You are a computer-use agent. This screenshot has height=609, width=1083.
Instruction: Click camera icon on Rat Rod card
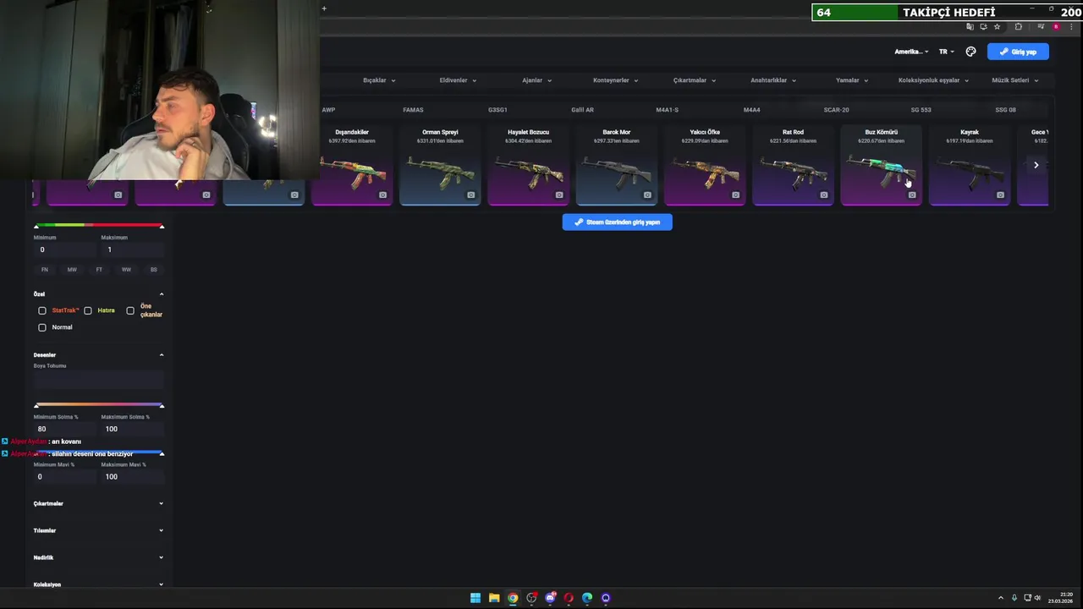point(824,195)
